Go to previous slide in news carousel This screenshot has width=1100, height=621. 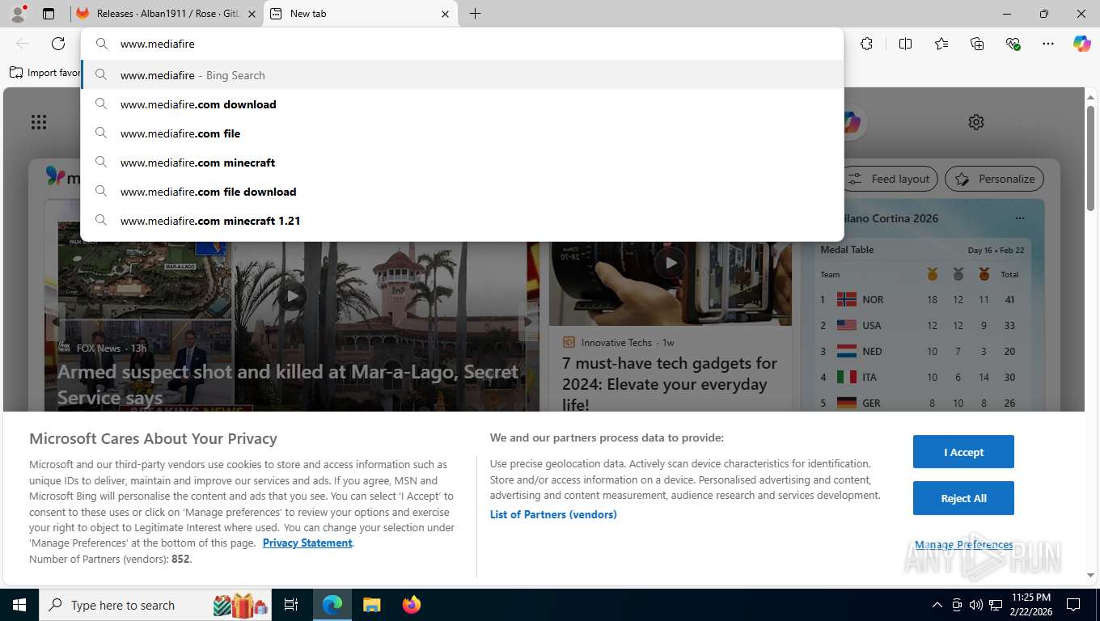coord(56,321)
